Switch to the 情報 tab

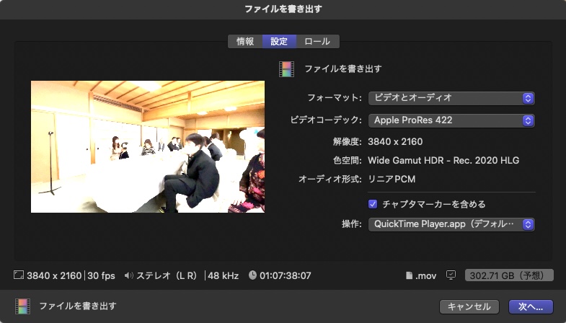coord(245,41)
